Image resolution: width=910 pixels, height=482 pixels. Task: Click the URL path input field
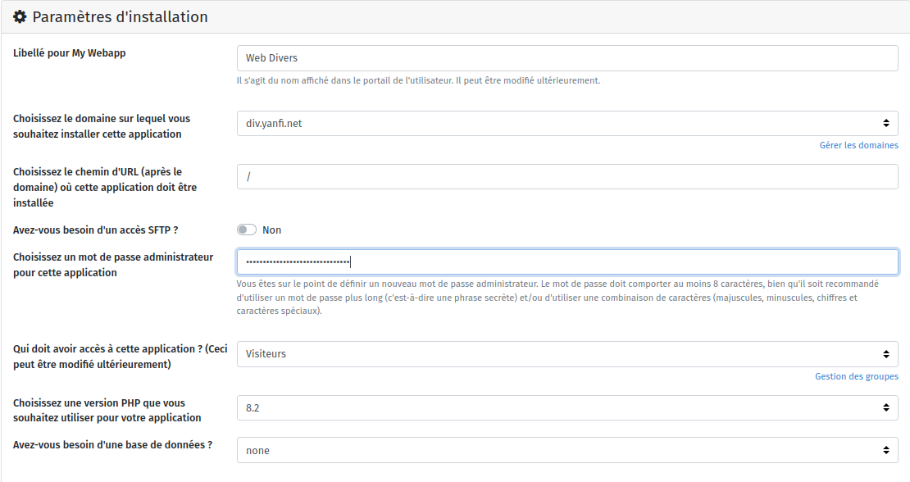566,176
